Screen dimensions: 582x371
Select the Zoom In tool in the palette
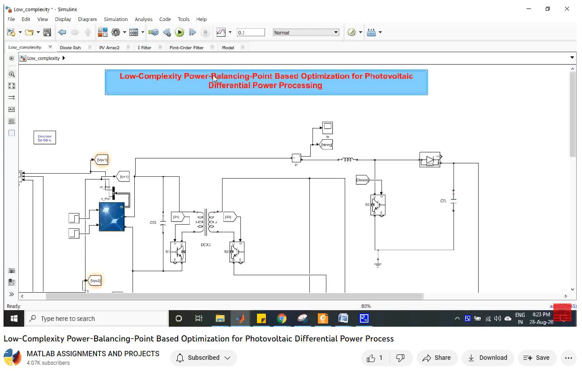[x=12, y=74]
